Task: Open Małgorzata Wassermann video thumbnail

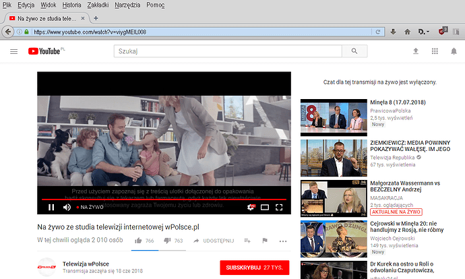Action: pos(334,198)
